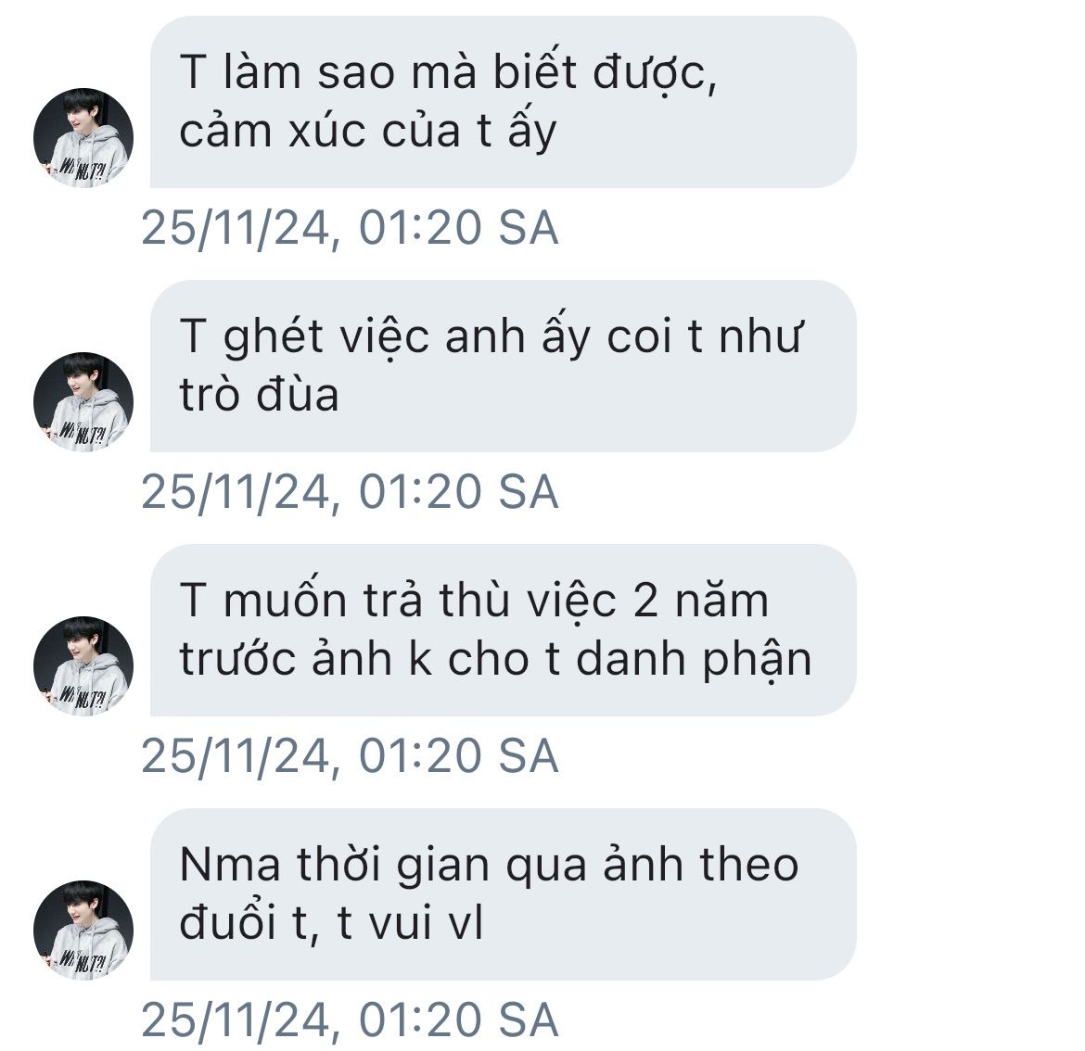Select the line 'T ghét việc anh ấy coi t như'
The image size is (1085, 1051).
(x=491, y=336)
